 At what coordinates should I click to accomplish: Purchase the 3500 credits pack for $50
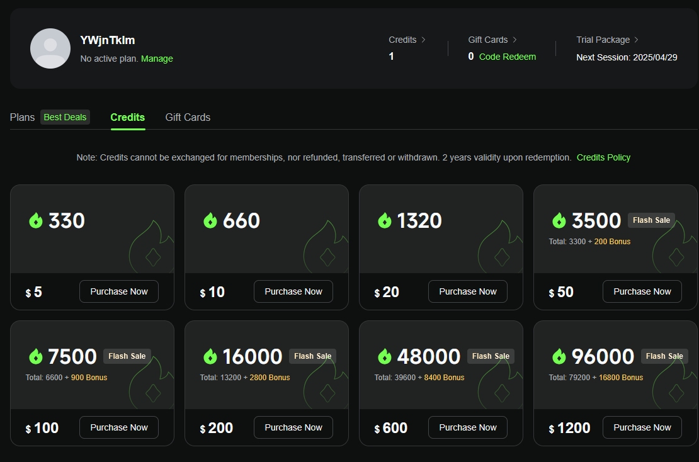(642, 291)
